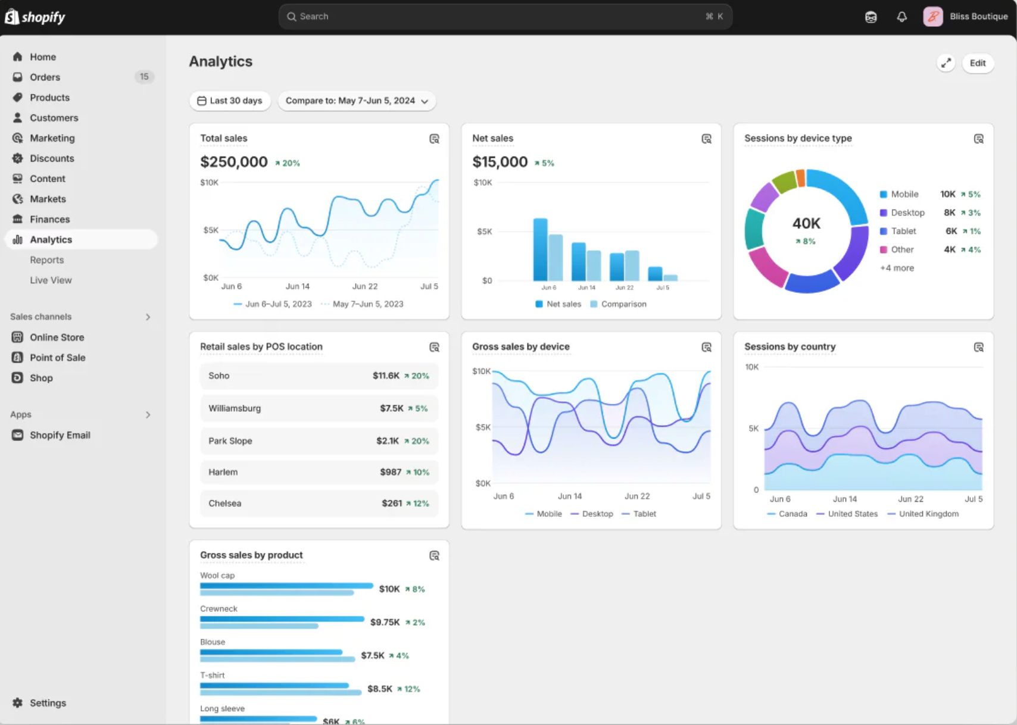
Task: Click the Total sales card title
Action: coord(224,138)
